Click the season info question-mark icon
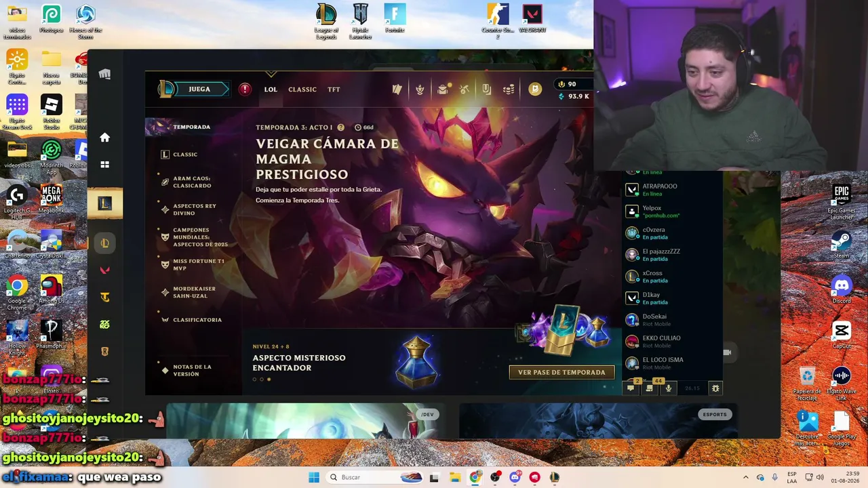This screenshot has height=488, width=868. pos(340,127)
